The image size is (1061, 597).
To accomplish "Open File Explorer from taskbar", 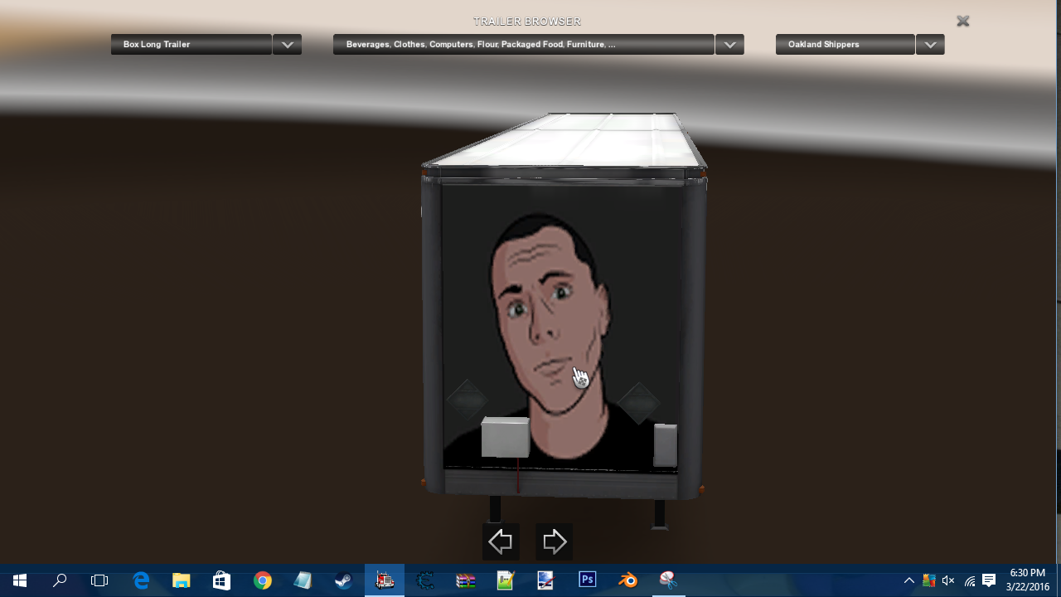I will pos(181,580).
